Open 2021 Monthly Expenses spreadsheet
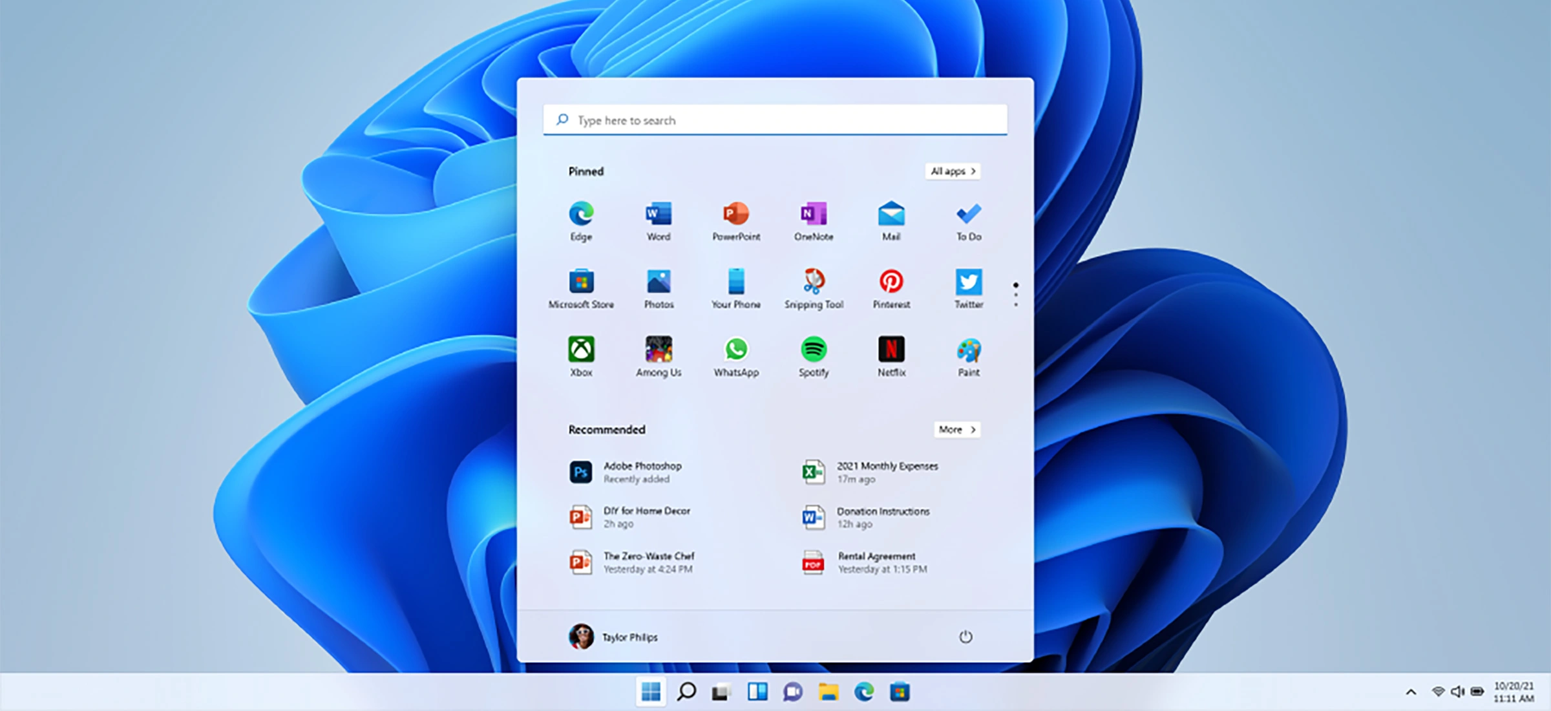 coord(869,472)
